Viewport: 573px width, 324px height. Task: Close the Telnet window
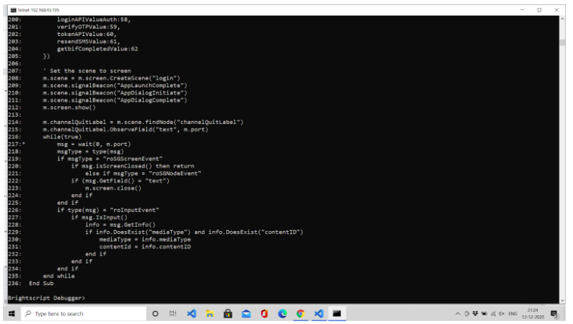tap(556, 10)
